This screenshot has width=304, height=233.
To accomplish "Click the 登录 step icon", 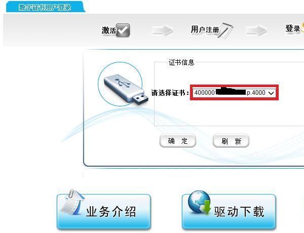I will 302,27.
